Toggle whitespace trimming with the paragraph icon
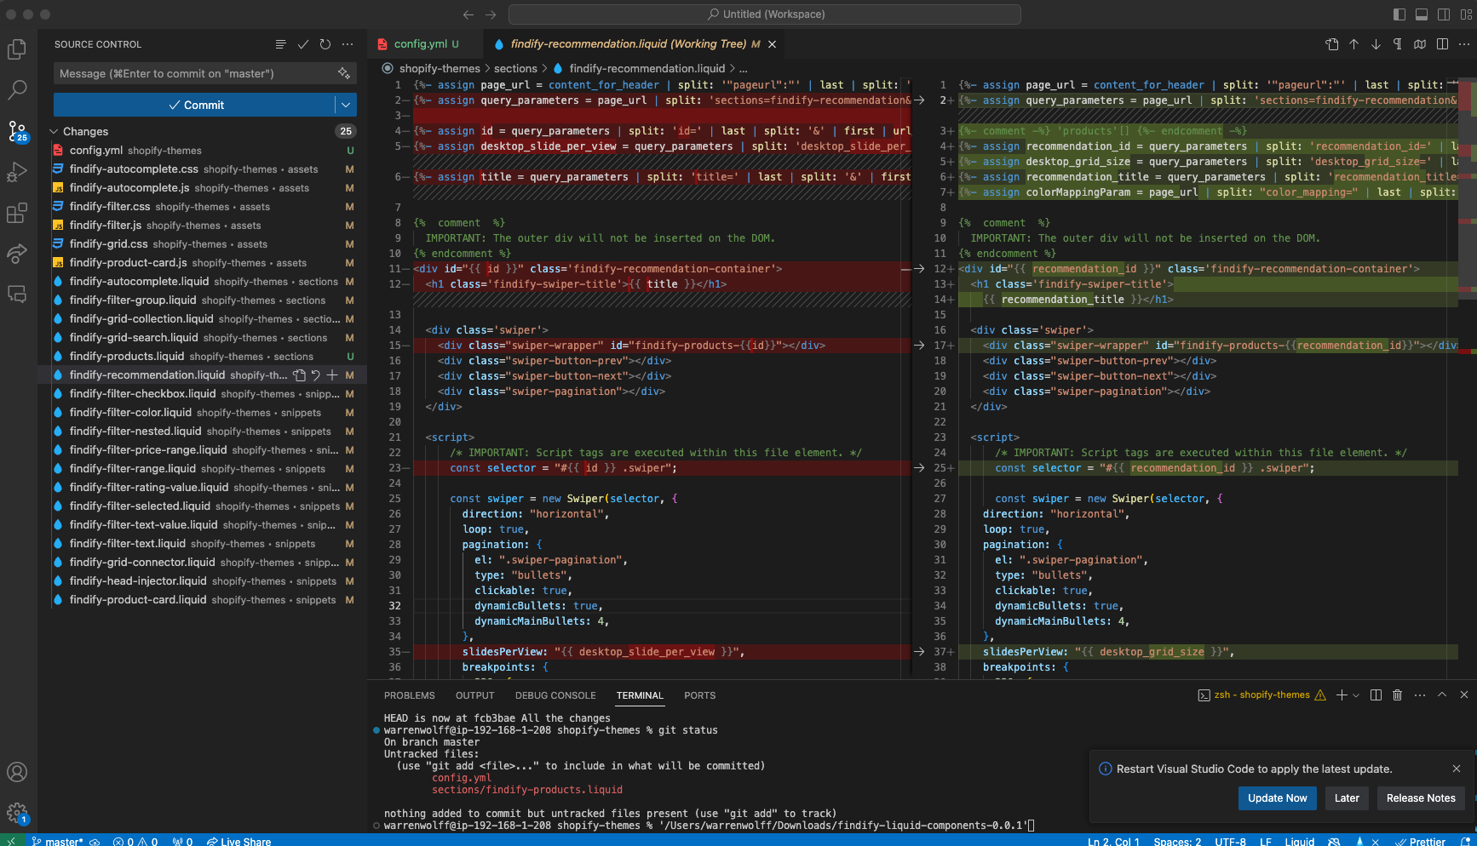Screen dimensions: 1477x846 tap(1398, 44)
